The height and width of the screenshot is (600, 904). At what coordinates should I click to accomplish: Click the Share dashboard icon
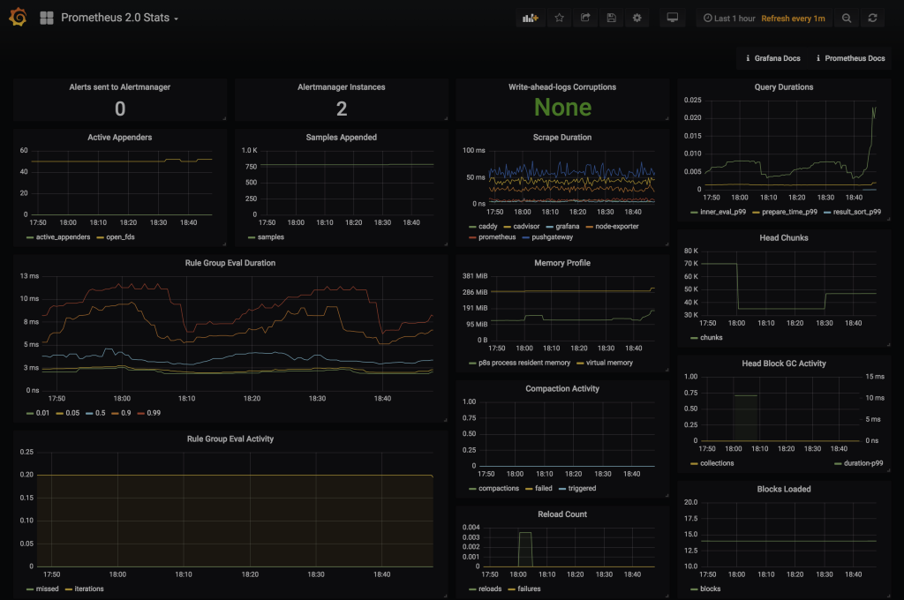pyautogui.click(x=585, y=18)
